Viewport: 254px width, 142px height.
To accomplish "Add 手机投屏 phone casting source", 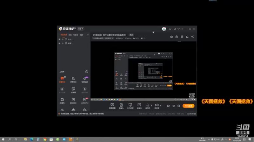I will coord(130,106).
